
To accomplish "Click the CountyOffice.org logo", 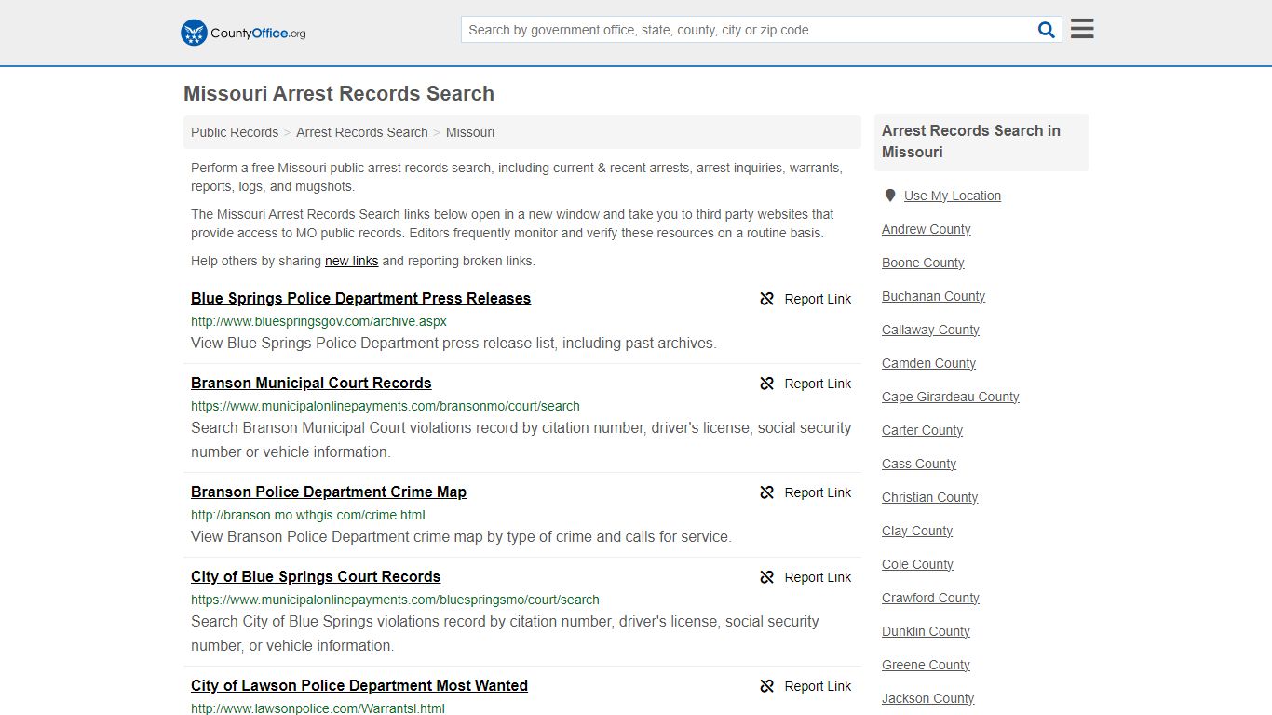I will 243,33.
